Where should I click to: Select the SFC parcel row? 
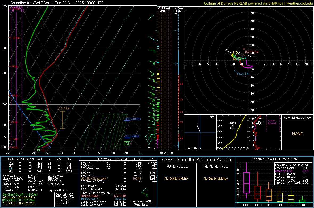(40, 163)
